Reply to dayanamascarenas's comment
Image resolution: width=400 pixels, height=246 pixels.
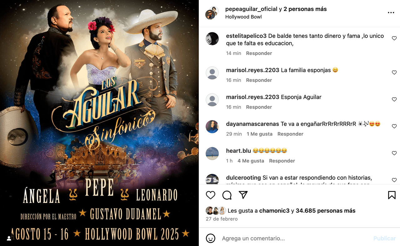(290, 134)
